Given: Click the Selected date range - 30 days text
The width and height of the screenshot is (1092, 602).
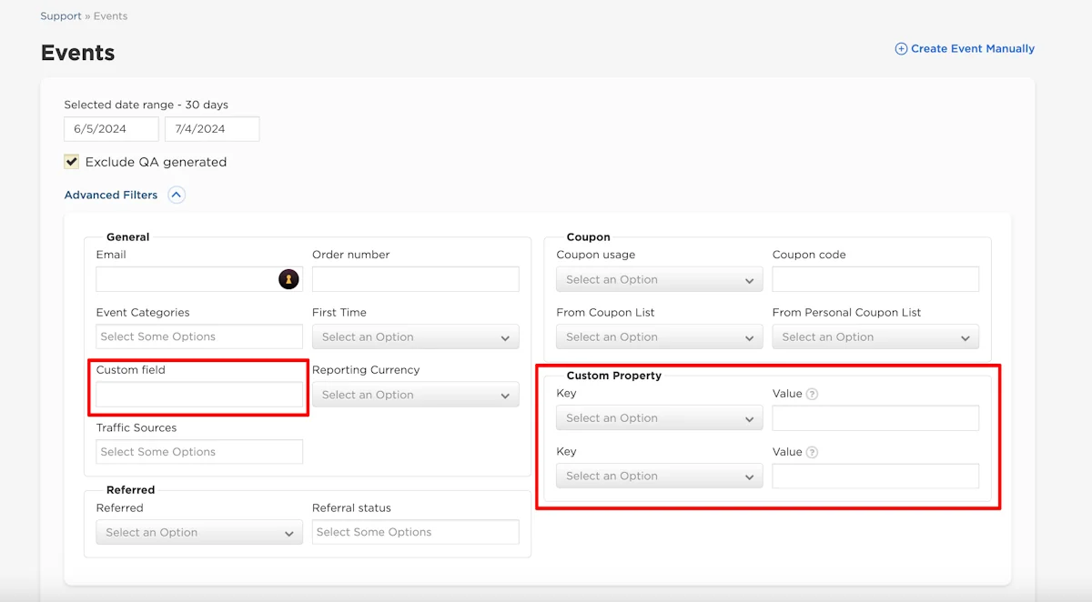Looking at the screenshot, I should pos(147,105).
